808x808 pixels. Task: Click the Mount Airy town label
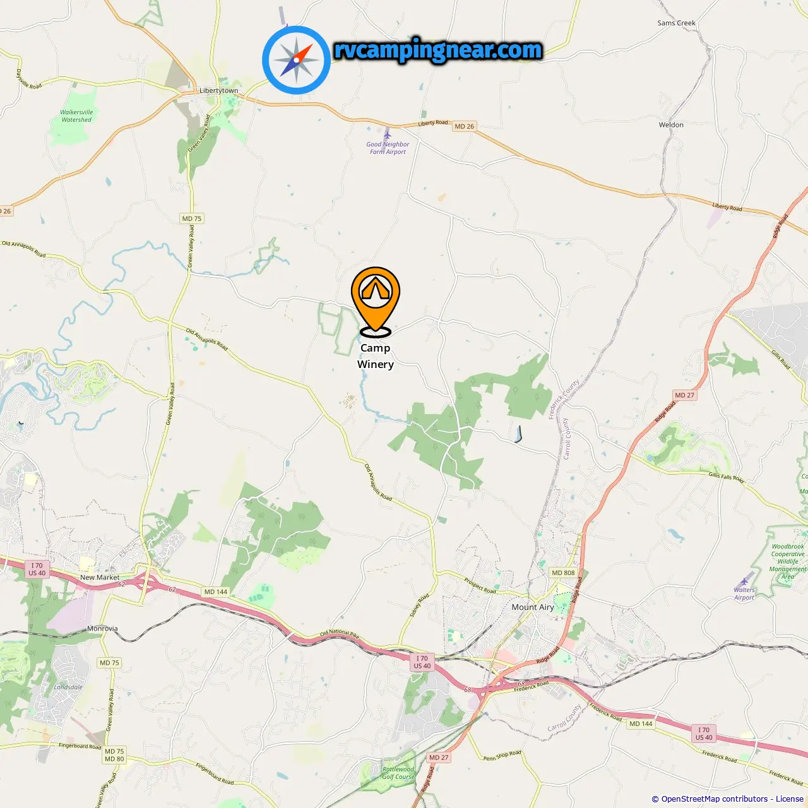533,607
